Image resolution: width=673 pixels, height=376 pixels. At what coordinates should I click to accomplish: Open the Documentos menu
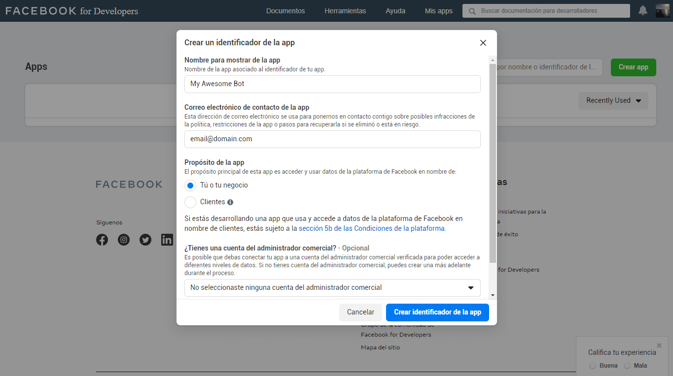tap(285, 11)
